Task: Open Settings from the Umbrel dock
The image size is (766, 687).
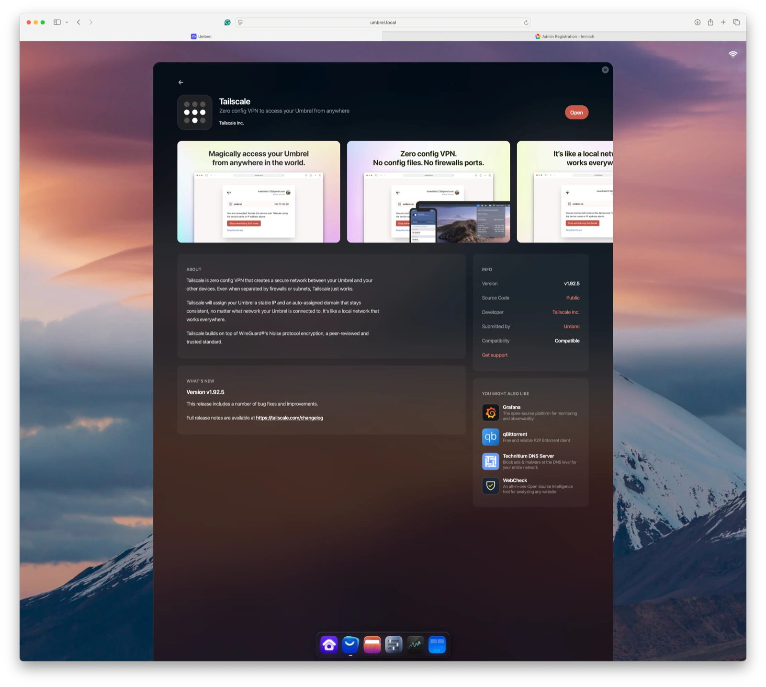Action: [x=394, y=645]
